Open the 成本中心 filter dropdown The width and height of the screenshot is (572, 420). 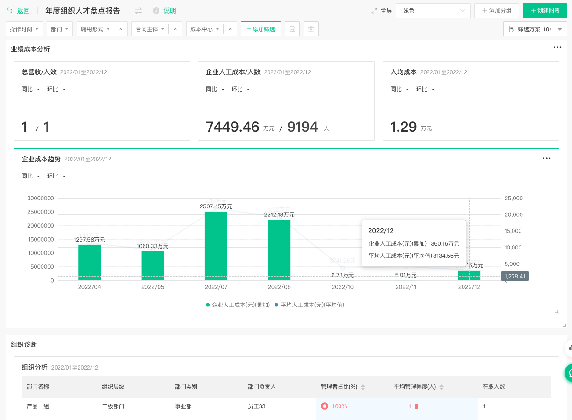click(205, 29)
